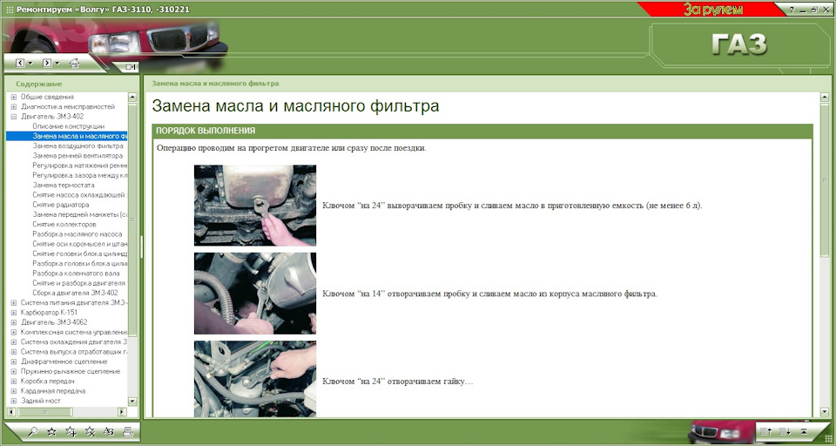Click the oil drain plug photo thumbnail
This screenshot has width=836, height=446.
(x=255, y=206)
